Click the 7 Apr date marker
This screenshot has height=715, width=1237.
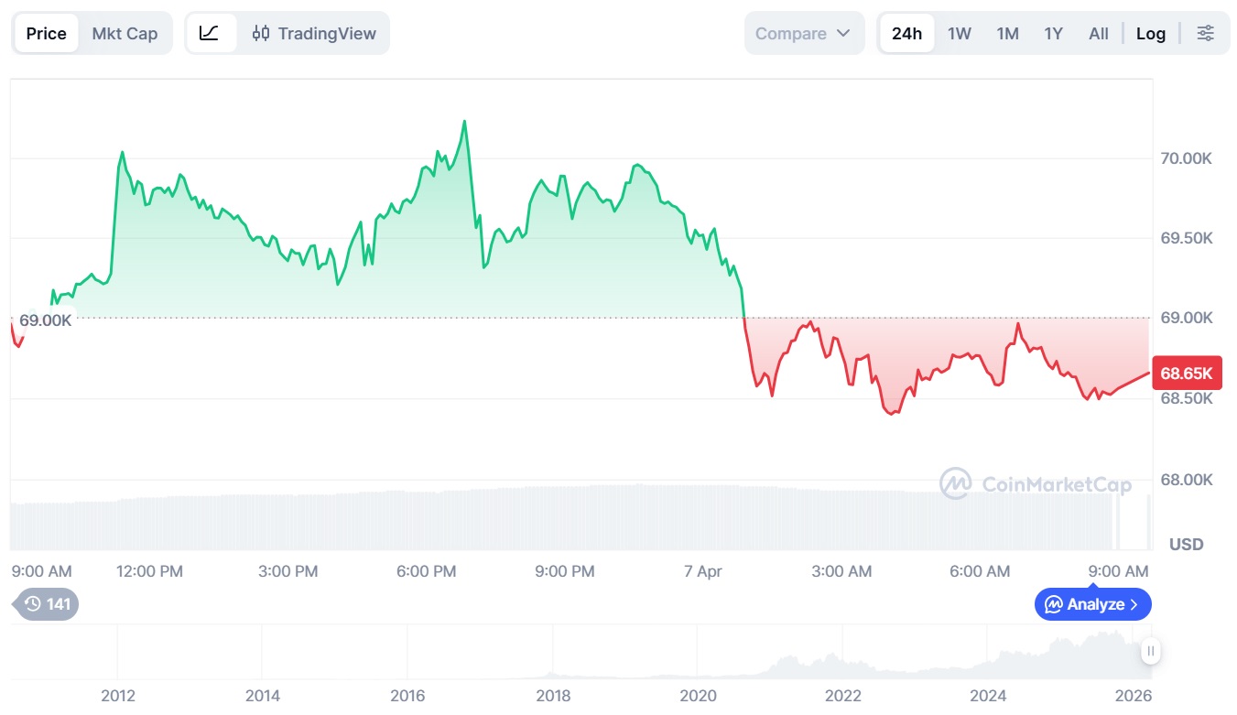point(703,571)
